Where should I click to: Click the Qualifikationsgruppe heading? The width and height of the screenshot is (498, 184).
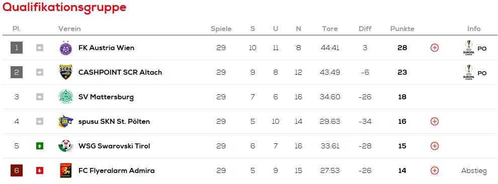point(64,7)
